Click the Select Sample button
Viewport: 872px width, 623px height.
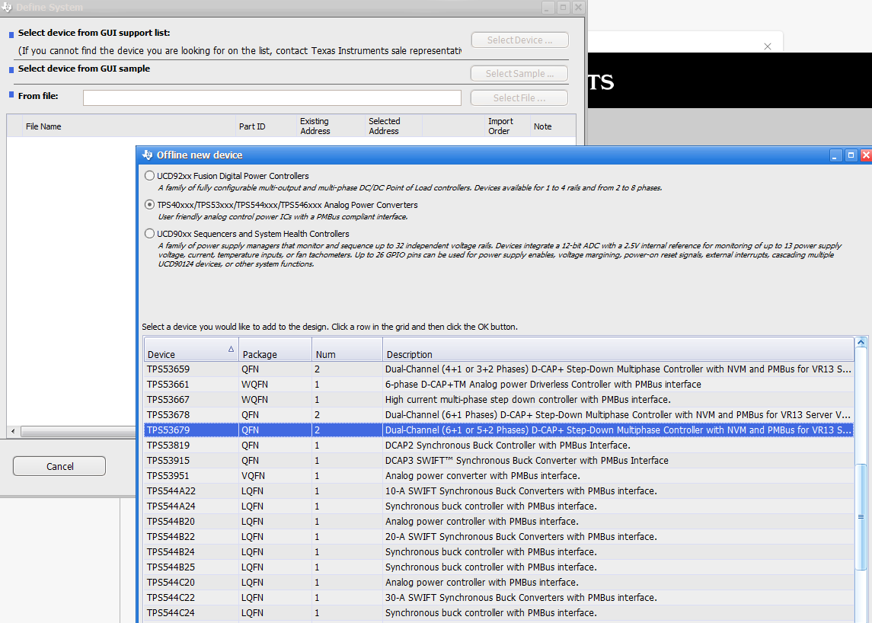tap(519, 73)
